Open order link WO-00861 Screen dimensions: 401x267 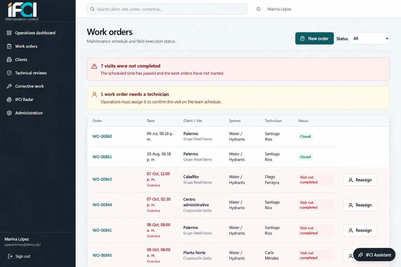(102, 157)
